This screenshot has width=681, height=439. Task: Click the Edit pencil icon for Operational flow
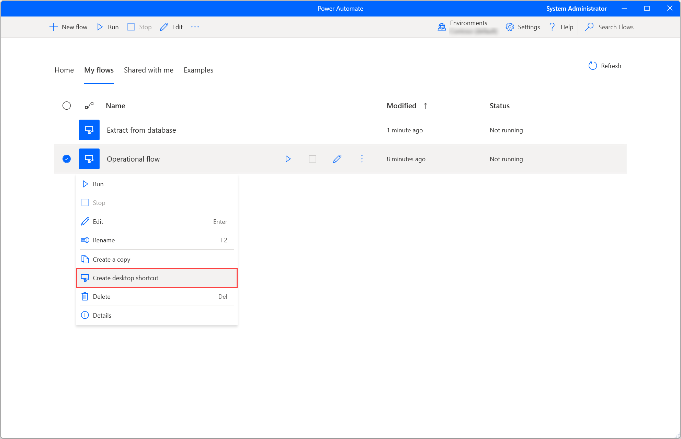(338, 159)
